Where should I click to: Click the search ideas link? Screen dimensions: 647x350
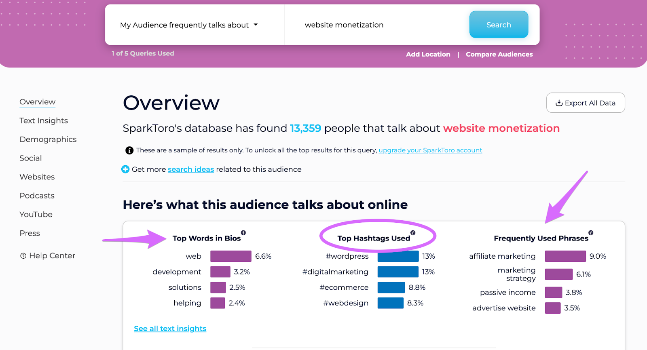click(x=191, y=169)
